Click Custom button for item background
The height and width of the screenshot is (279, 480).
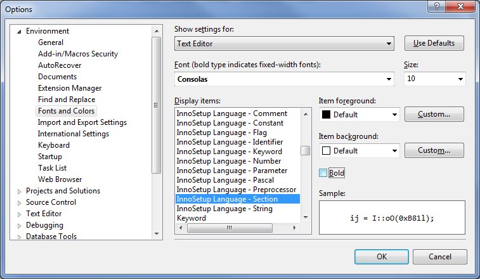click(434, 150)
